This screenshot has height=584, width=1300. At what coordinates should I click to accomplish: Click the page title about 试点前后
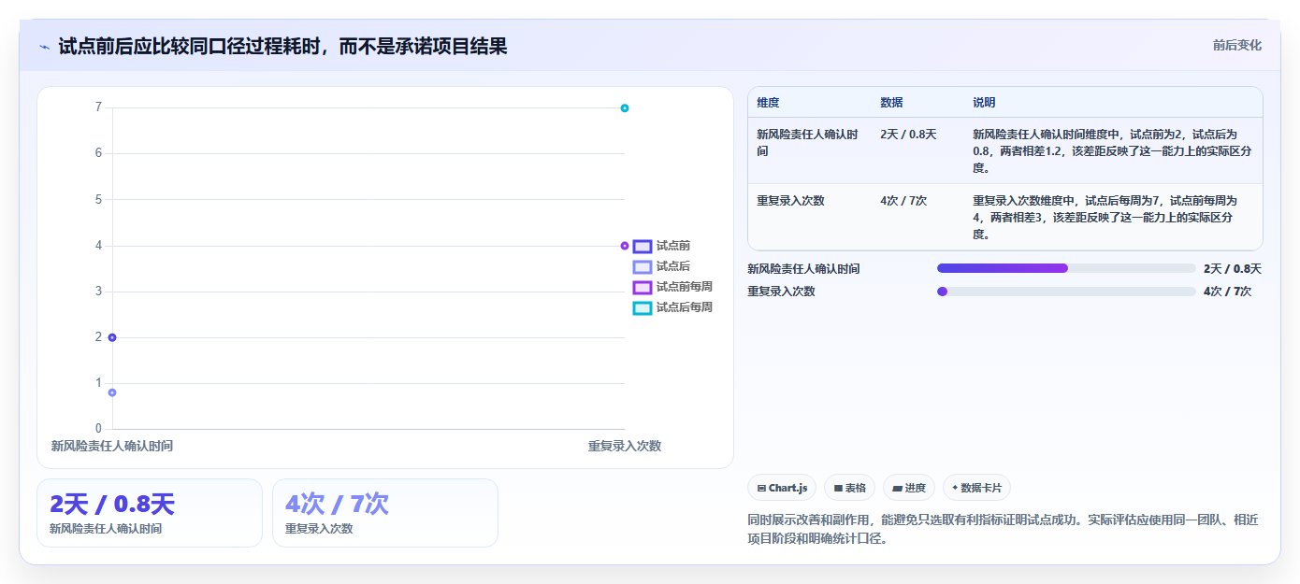(x=282, y=47)
